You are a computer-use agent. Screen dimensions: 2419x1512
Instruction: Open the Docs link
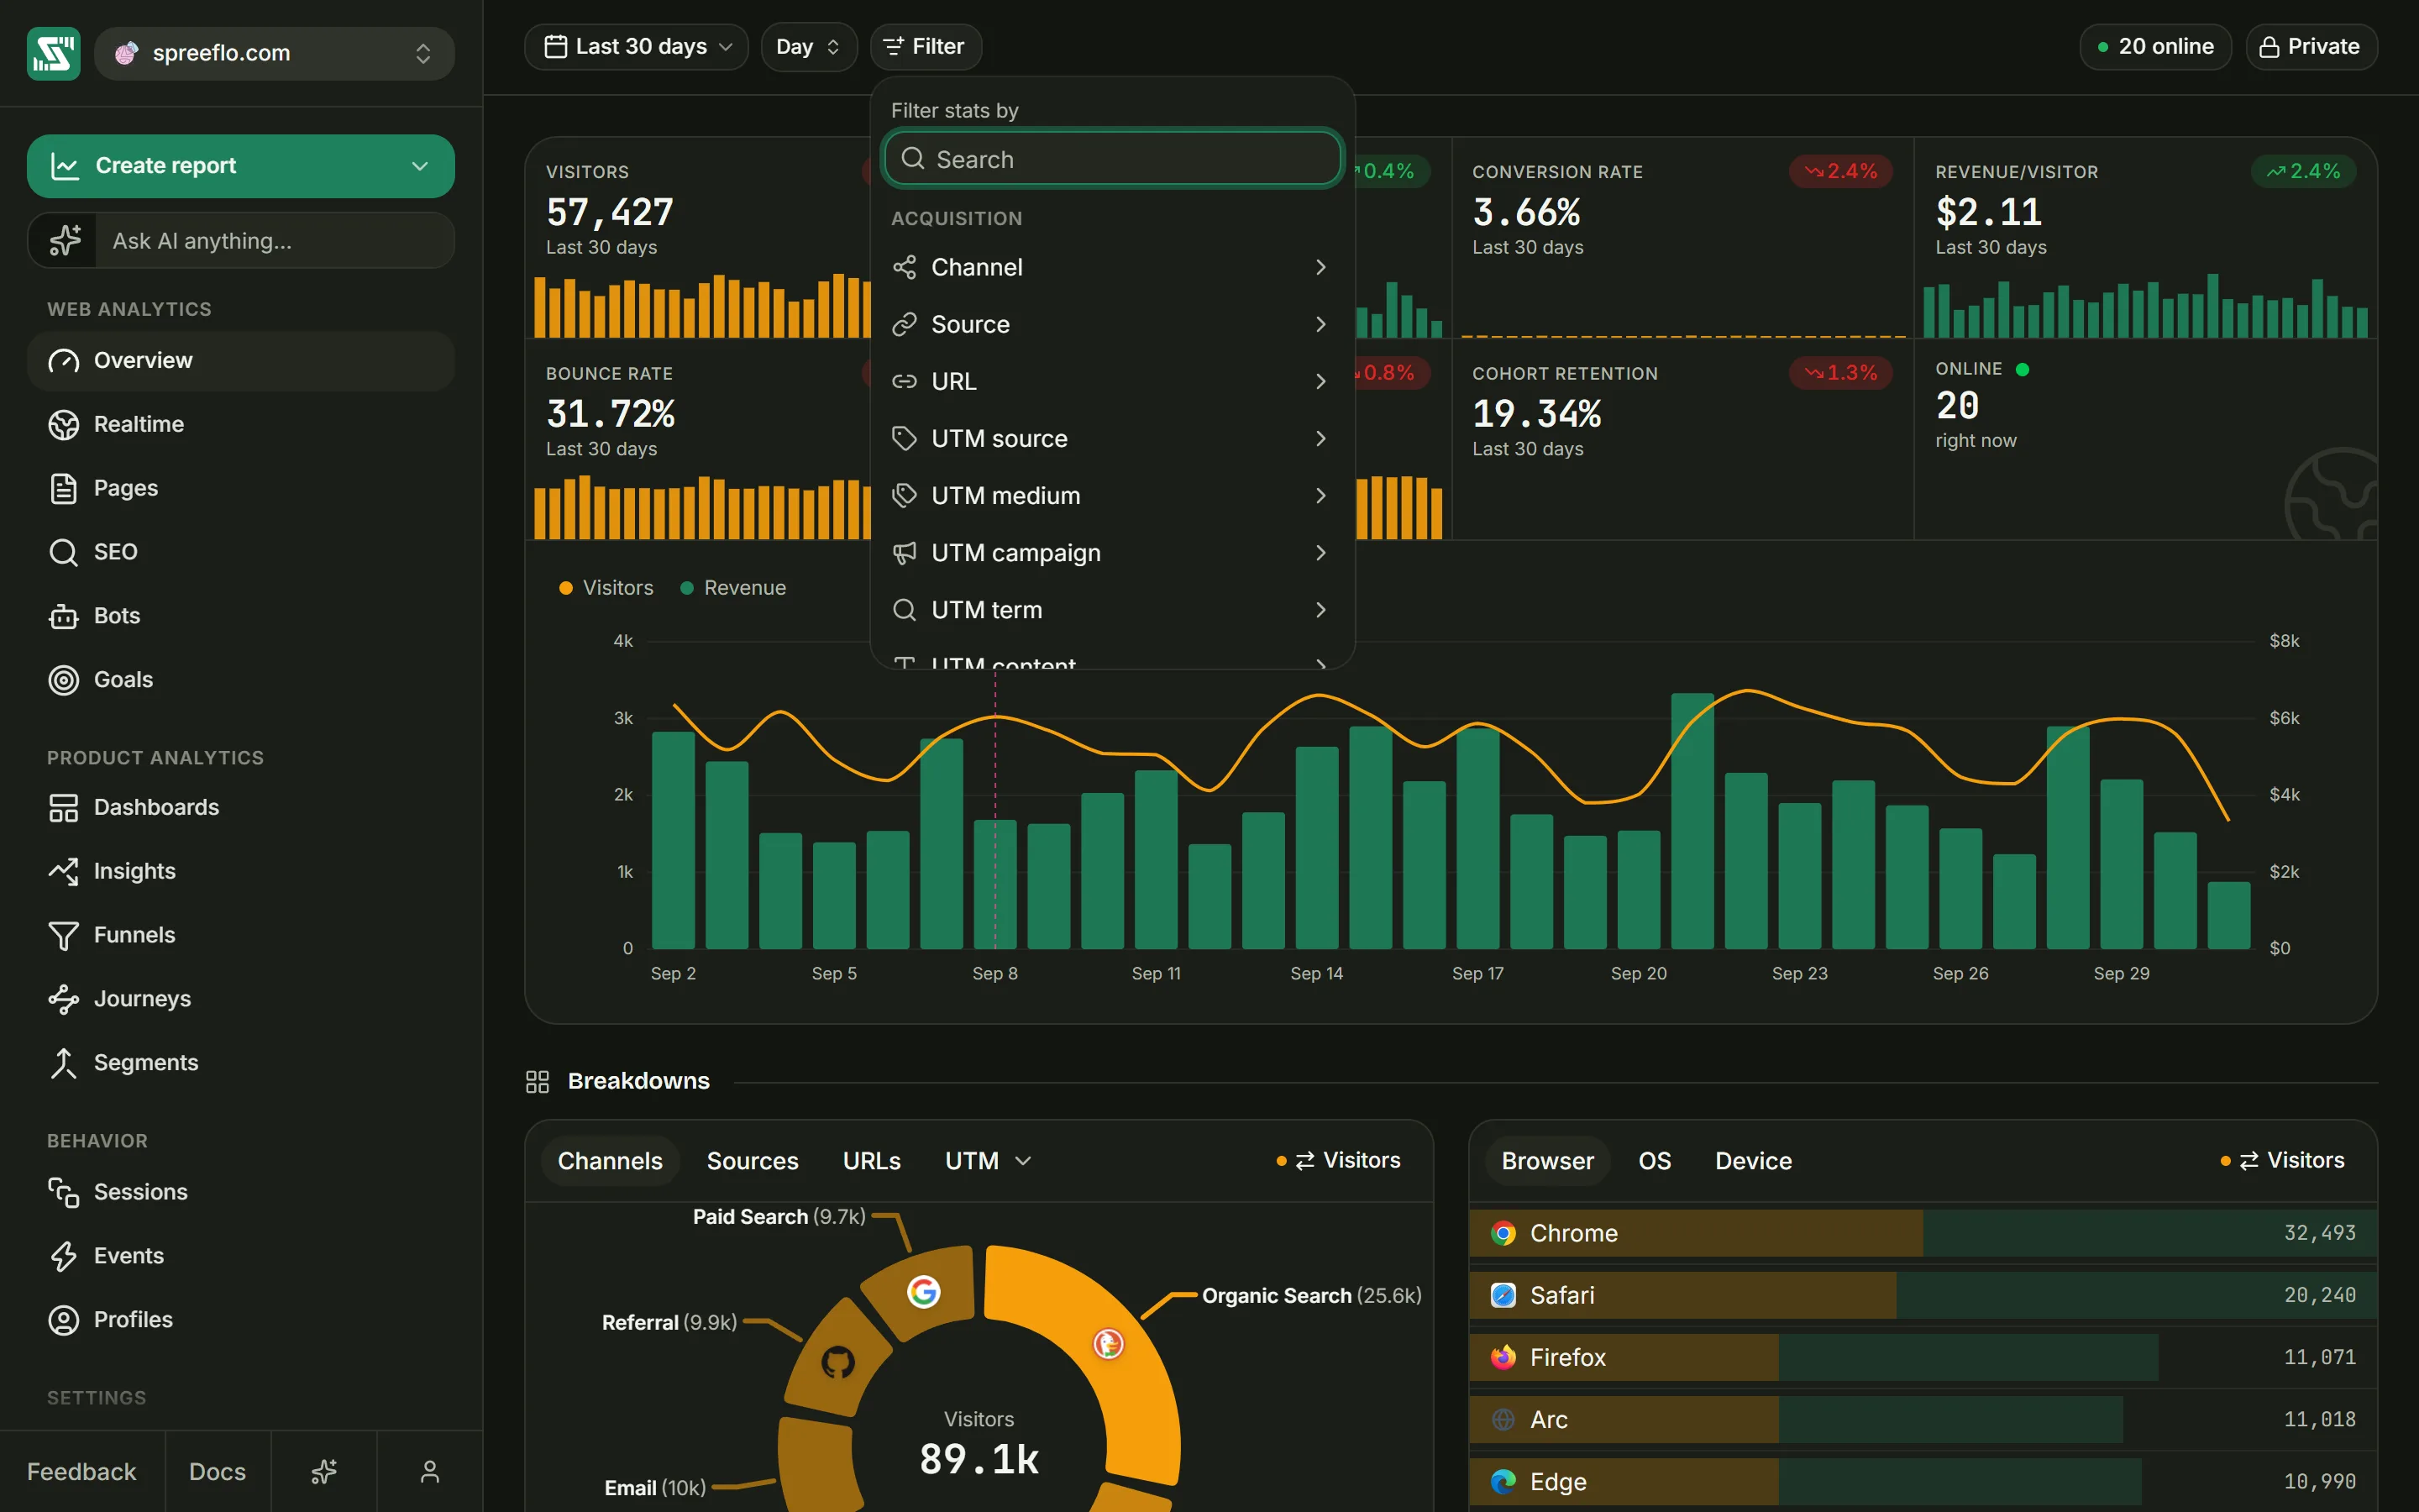[x=218, y=1471]
